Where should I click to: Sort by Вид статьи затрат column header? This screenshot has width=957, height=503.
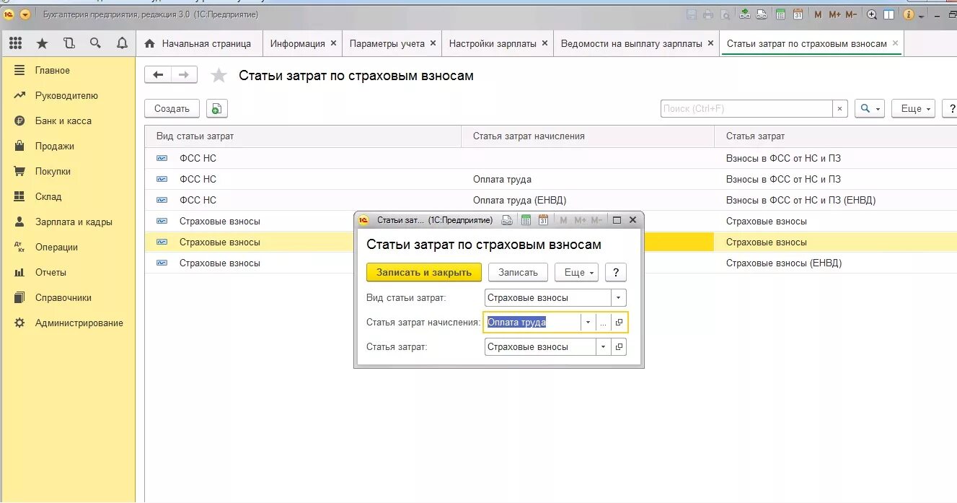tap(303, 136)
